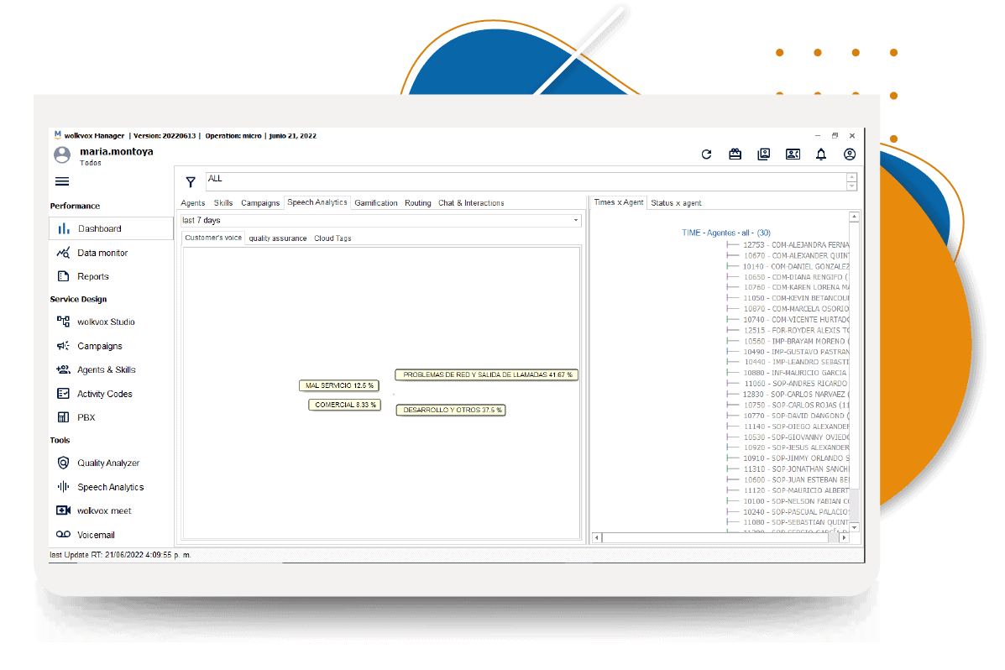This screenshot has width=1005, height=670.
Task: Switch to the Gamification tab
Action: (x=376, y=203)
